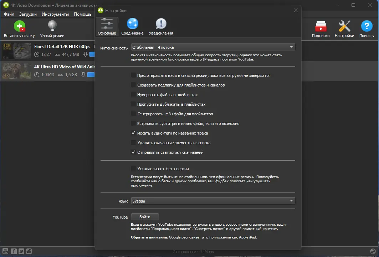Enable generating .m3u file for playlists
The height and width of the screenshot is (257, 379).
(x=133, y=114)
